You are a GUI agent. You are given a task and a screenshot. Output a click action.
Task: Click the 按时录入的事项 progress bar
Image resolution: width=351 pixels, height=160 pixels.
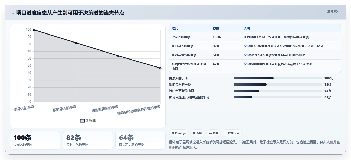[x=278, y=85]
